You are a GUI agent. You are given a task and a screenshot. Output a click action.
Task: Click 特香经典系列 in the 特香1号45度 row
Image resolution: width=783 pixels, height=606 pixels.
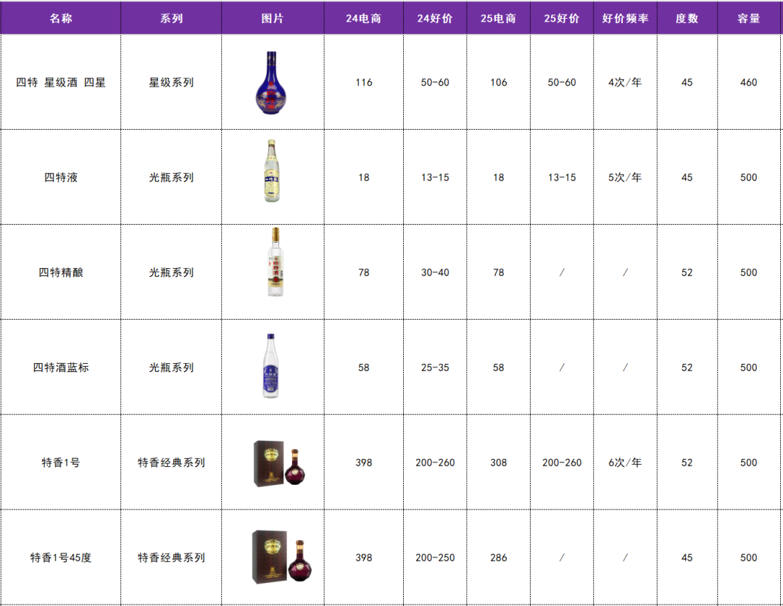click(171, 557)
